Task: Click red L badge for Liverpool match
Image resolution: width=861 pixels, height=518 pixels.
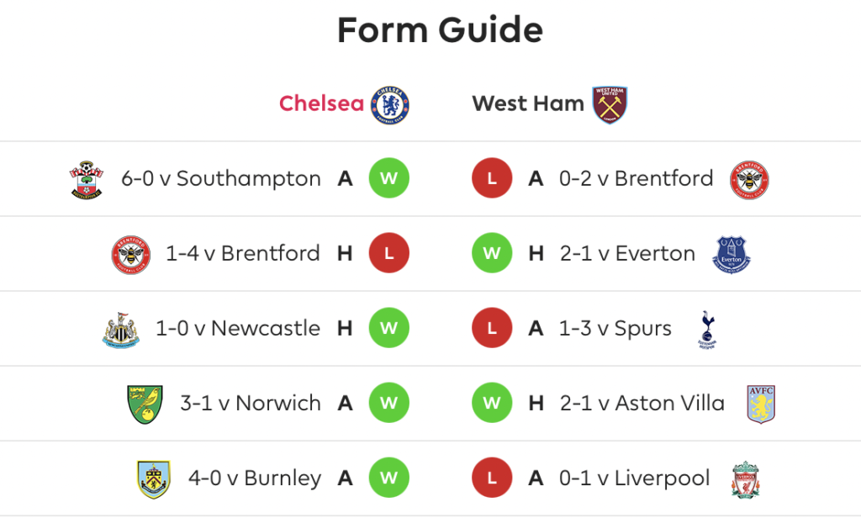Action: click(492, 478)
